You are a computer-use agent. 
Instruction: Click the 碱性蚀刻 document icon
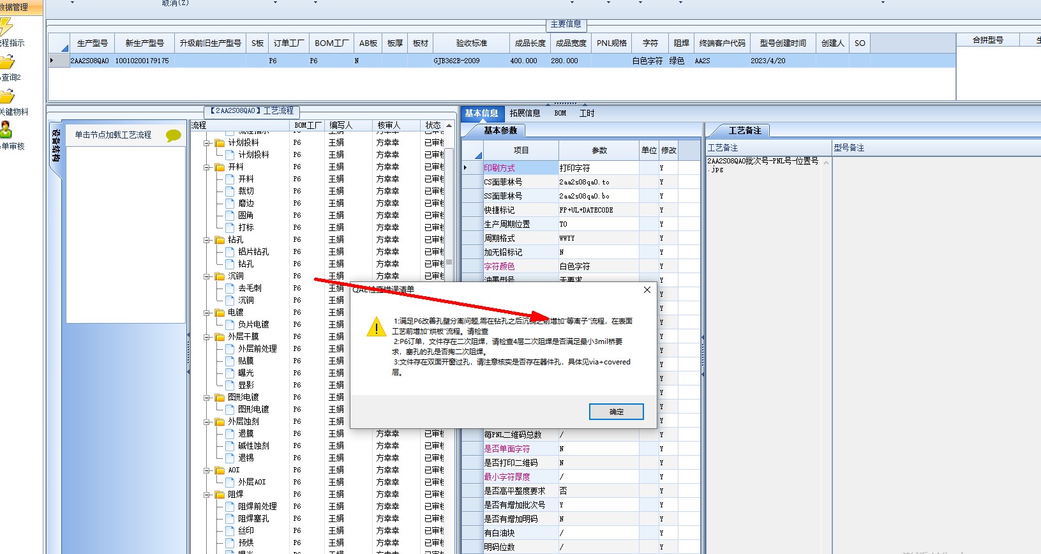click(x=230, y=446)
